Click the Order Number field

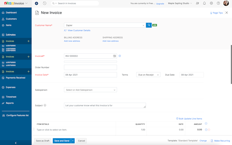90,68
